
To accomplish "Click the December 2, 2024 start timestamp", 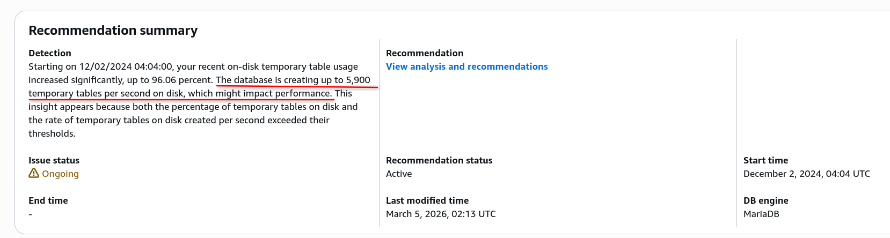I will (806, 174).
